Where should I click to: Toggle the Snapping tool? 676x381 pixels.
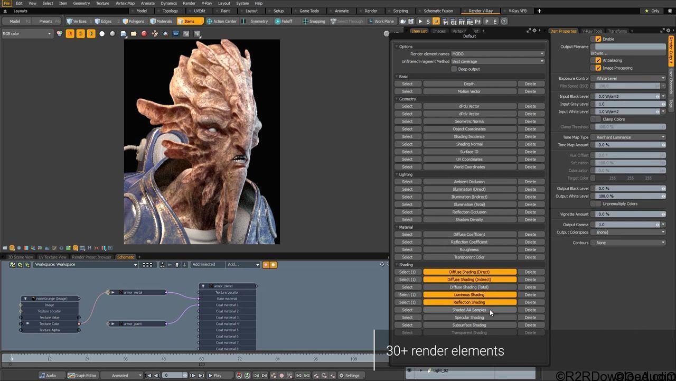point(313,21)
